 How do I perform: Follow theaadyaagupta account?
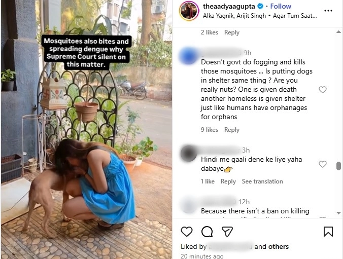click(281, 7)
